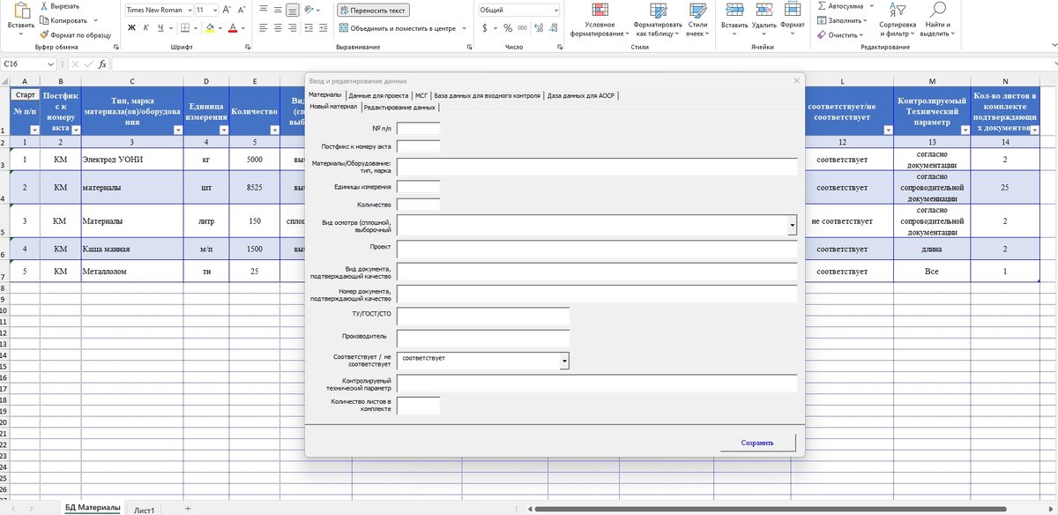
Task: Open the Times New Roman font dropdown
Action: 190,10
